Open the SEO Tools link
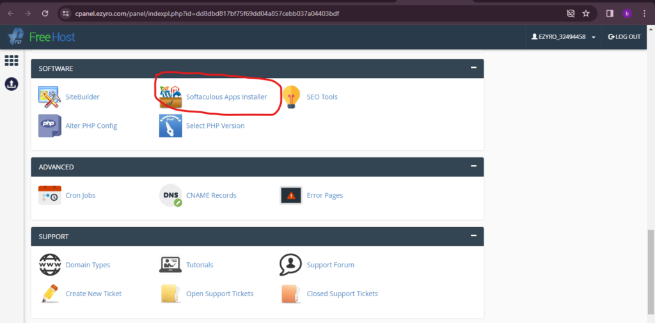 (322, 97)
